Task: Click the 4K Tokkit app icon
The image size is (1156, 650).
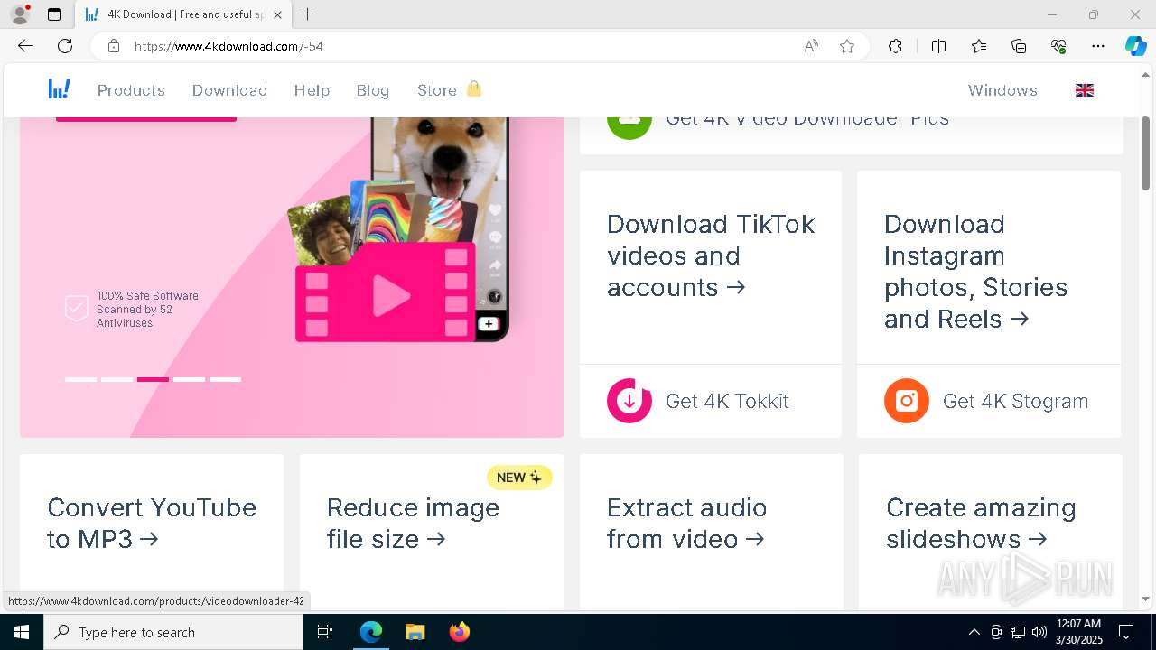Action: (629, 401)
